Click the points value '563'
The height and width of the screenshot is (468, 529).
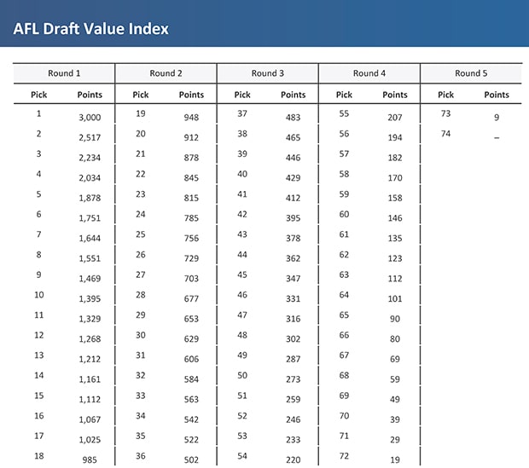pyautogui.click(x=191, y=399)
